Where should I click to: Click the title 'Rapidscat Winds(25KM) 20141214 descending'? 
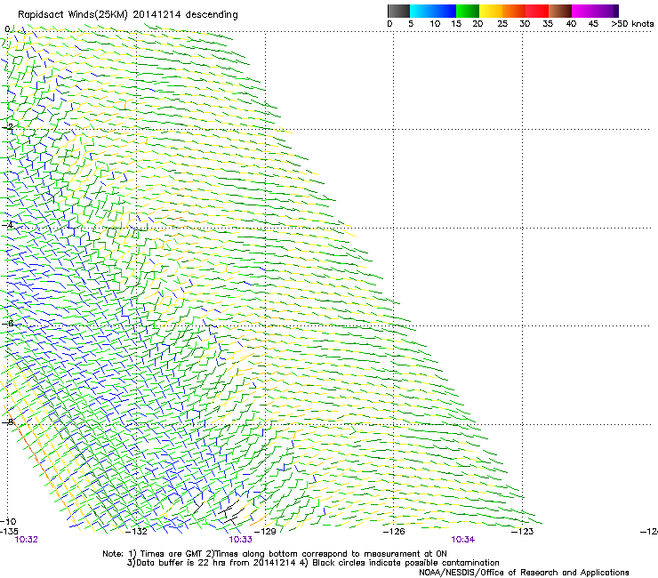[127, 15]
